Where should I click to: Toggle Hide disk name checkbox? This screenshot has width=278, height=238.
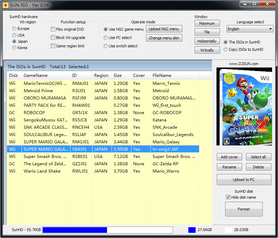point(228,197)
